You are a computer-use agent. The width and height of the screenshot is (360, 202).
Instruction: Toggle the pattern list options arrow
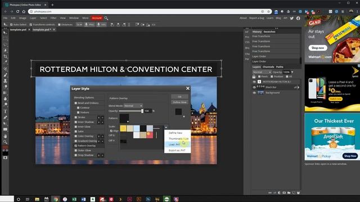(166, 127)
